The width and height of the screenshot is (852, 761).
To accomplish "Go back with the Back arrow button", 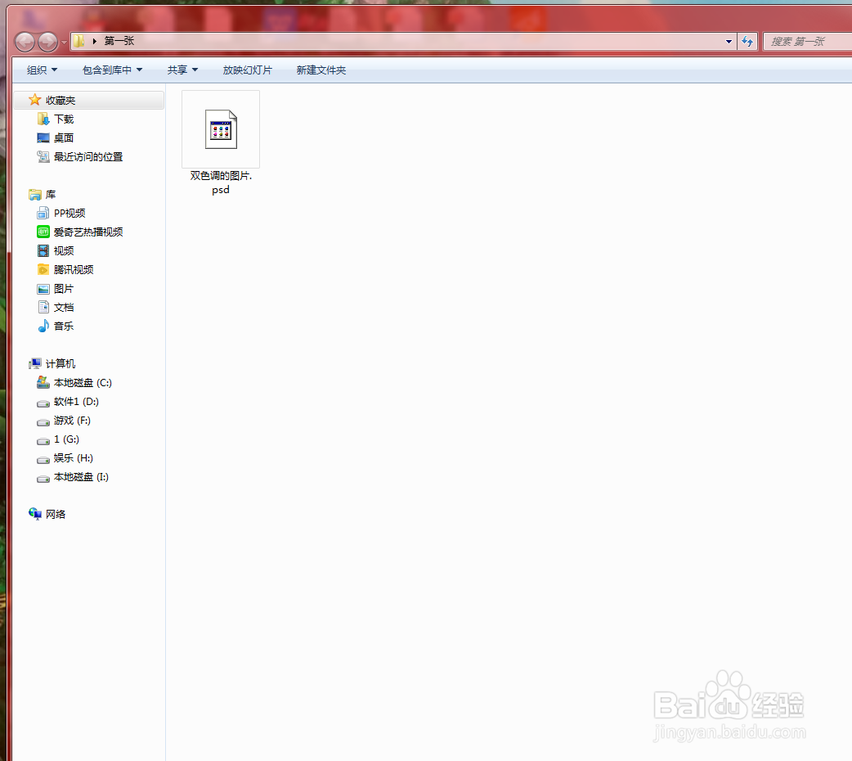I will coord(25,42).
